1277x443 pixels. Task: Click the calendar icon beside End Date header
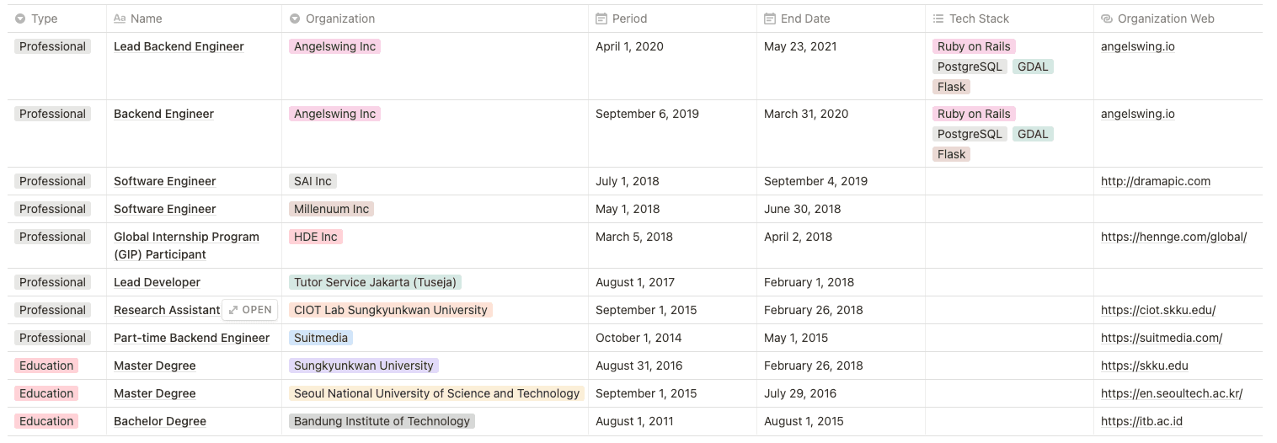coord(770,19)
